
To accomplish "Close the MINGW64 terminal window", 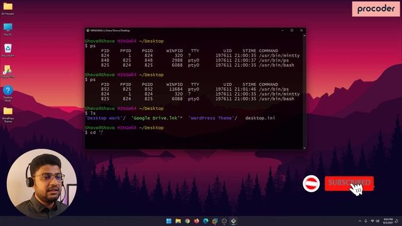I will click(301, 31).
